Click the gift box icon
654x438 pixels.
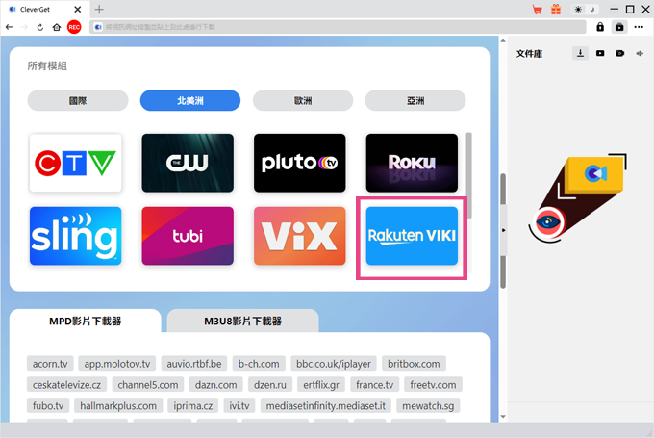(556, 10)
